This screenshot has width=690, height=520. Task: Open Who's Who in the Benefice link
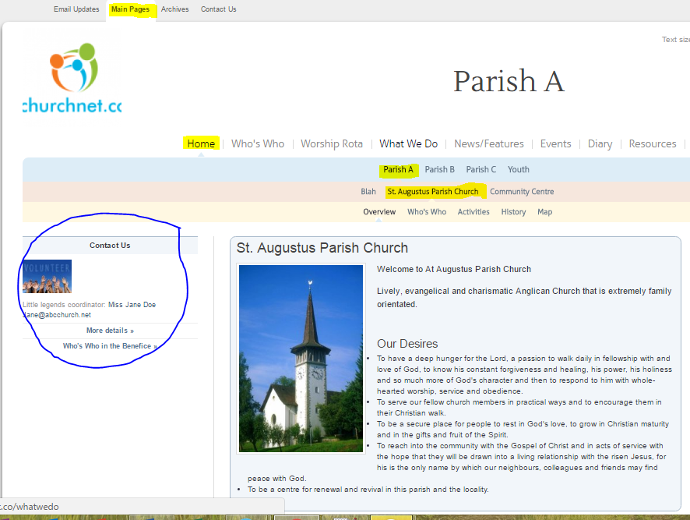click(x=110, y=346)
